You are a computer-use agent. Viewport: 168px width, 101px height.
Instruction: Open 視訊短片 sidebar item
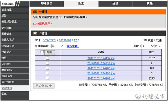[x=15, y=52]
